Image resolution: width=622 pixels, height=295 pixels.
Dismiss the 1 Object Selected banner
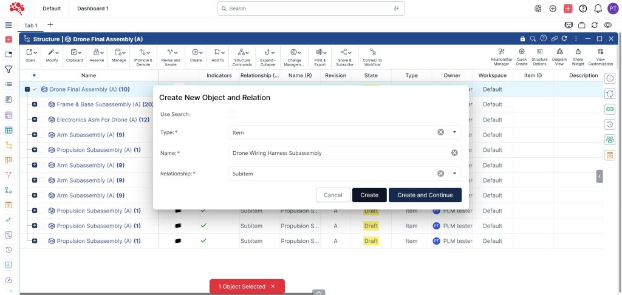273,287
